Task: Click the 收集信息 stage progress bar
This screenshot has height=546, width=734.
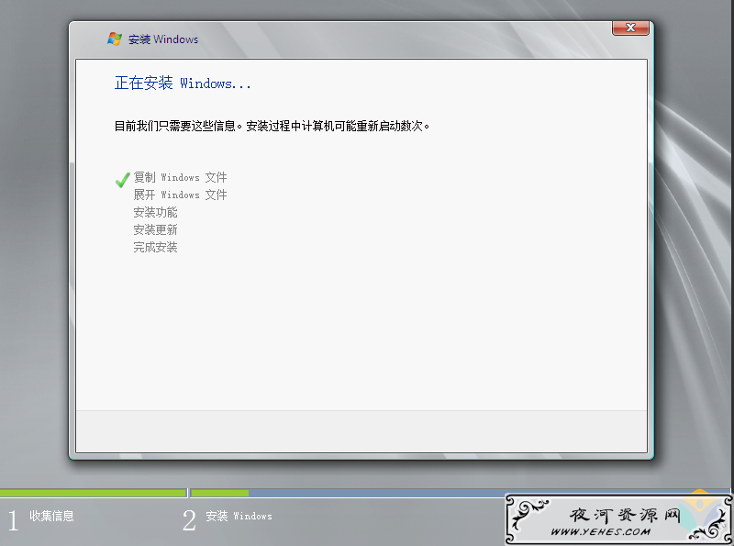Action: pyautogui.click(x=94, y=493)
